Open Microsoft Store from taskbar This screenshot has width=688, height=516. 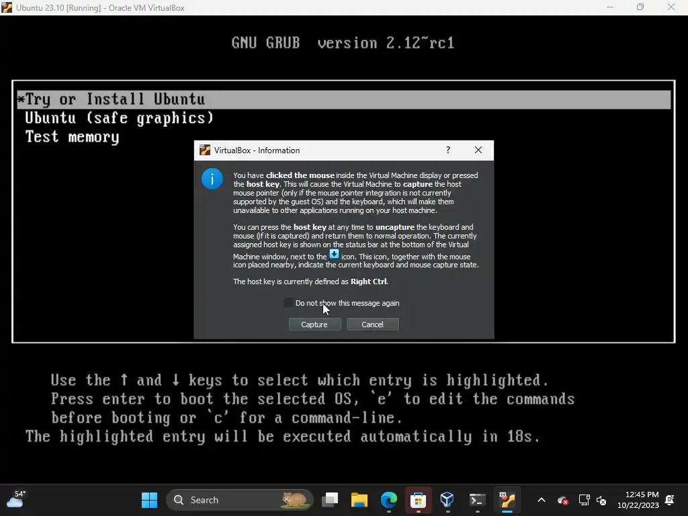point(418,500)
